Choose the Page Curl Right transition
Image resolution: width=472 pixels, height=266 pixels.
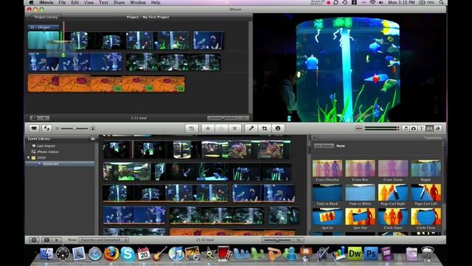tap(393, 195)
